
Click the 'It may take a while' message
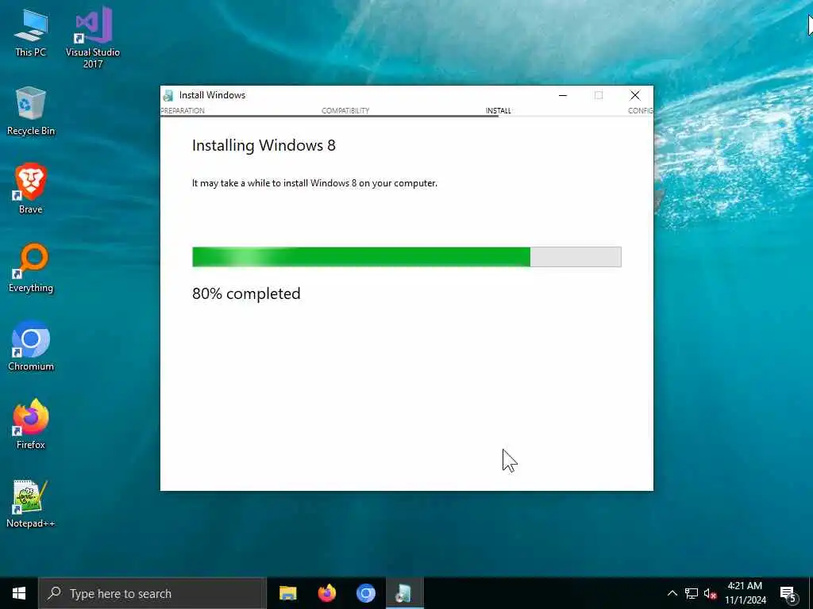tap(314, 183)
